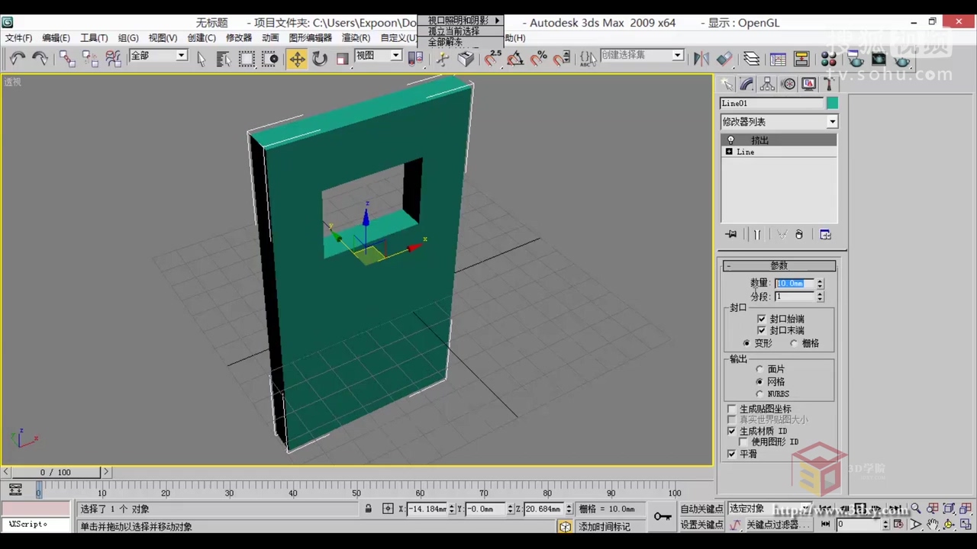977x549 pixels.
Task: Click the Line01 object color swatch
Action: [832, 102]
